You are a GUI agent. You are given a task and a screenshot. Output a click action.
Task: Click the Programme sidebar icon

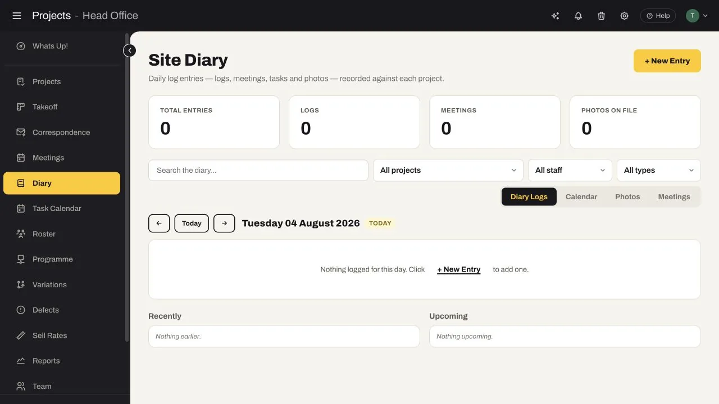pyautogui.click(x=21, y=259)
